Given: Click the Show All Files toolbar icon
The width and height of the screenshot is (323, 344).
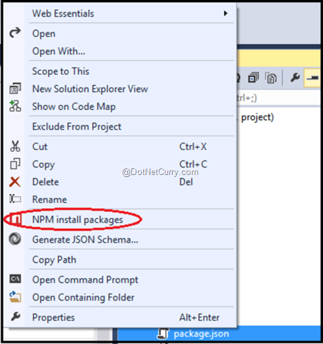Looking at the screenshot, I should click(271, 78).
